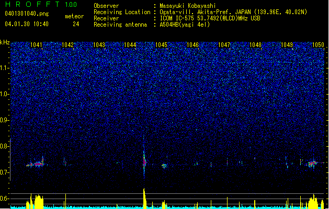
Task: Click the observer name Masayuki Kobayashi
Action: pos(188,6)
